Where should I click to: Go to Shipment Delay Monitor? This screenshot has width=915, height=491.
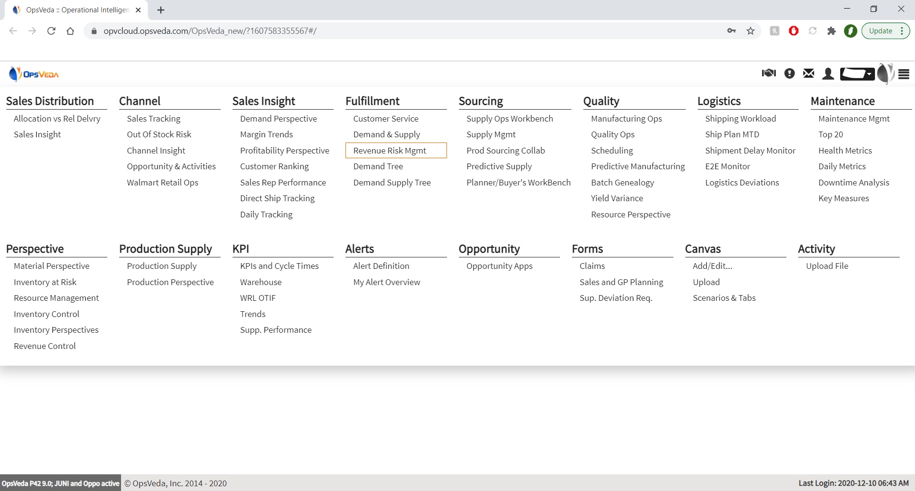(x=750, y=151)
